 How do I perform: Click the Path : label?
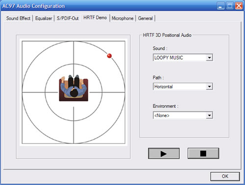158,78
